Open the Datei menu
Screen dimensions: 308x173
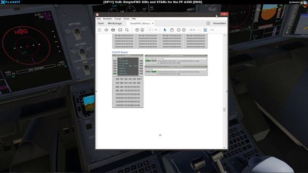99,19
